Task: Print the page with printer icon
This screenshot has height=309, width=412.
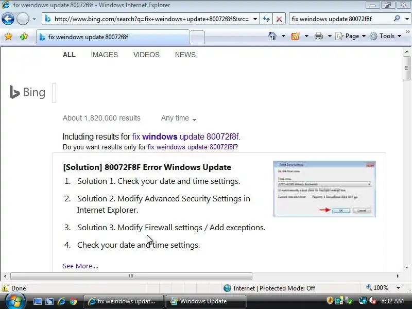Action: pos(318,36)
